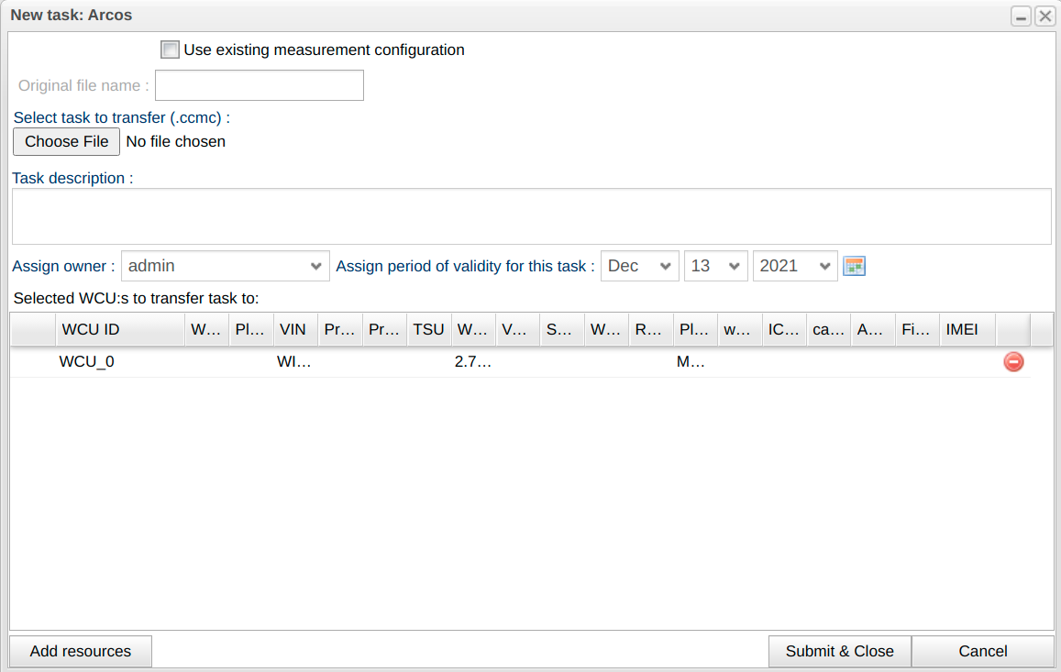The width and height of the screenshot is (1061, 672).
Task: Enable Use existing measurement configuration
Action: (170, 50)
